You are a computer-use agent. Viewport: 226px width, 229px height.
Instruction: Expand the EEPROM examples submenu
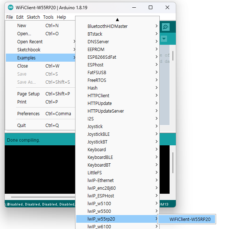coord(118,50)
